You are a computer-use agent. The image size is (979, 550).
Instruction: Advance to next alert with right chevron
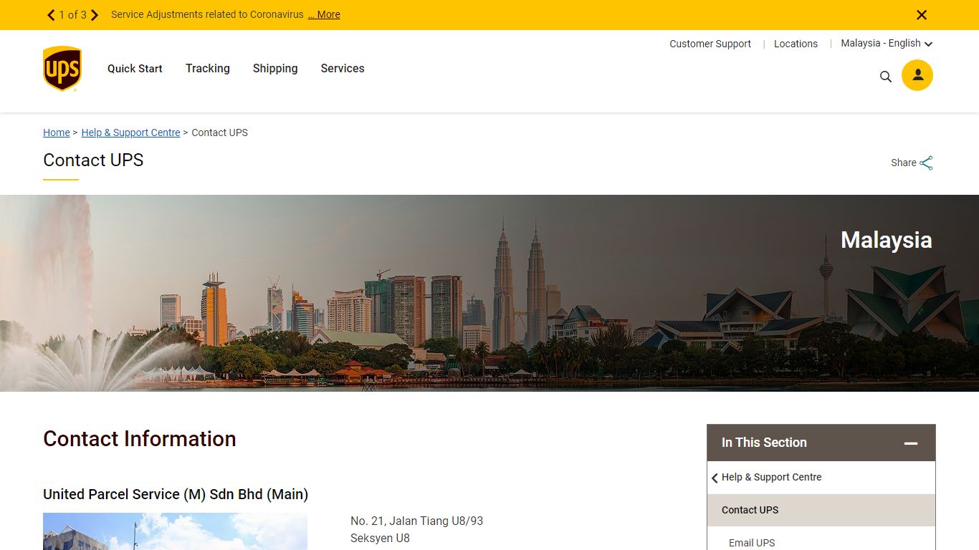[94, 15]
